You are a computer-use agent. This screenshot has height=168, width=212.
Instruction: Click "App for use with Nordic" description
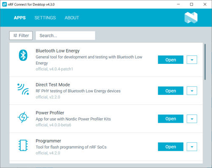click(x=73, y=119)
